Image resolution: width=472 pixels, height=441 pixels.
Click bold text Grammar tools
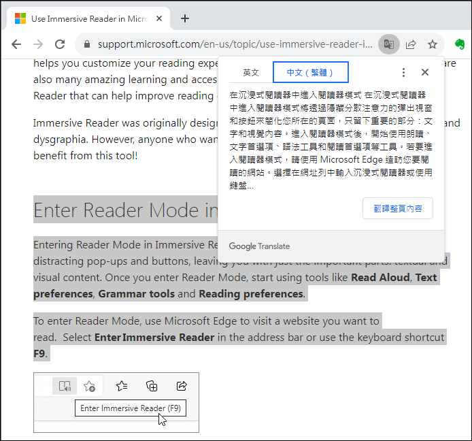pos(136,294)
